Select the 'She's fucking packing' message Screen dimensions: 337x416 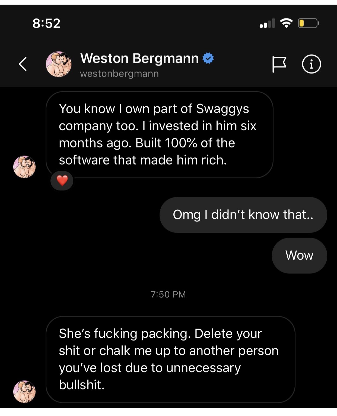coord(170,360)
